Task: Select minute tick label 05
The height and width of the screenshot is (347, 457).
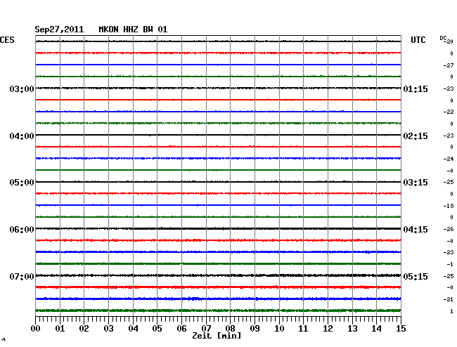Action: click(x=157, y=329)
